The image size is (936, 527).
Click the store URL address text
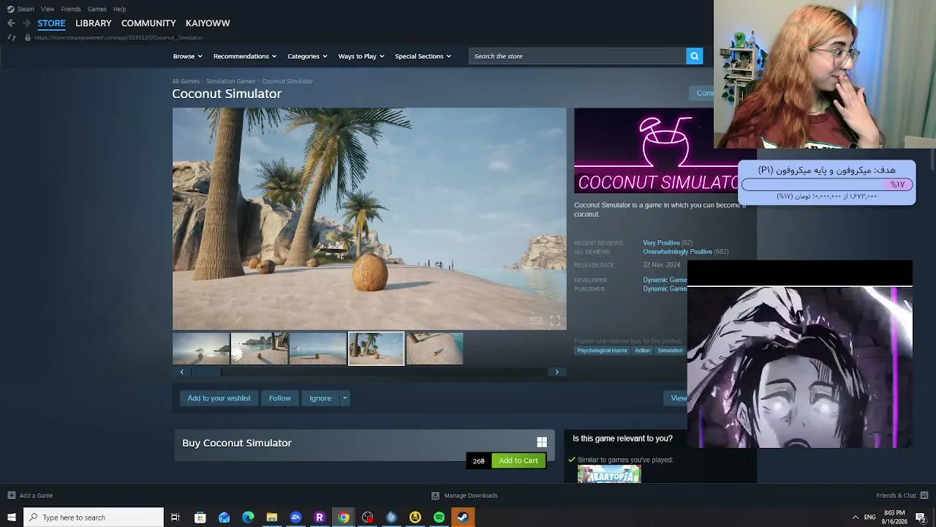point(118,37)
